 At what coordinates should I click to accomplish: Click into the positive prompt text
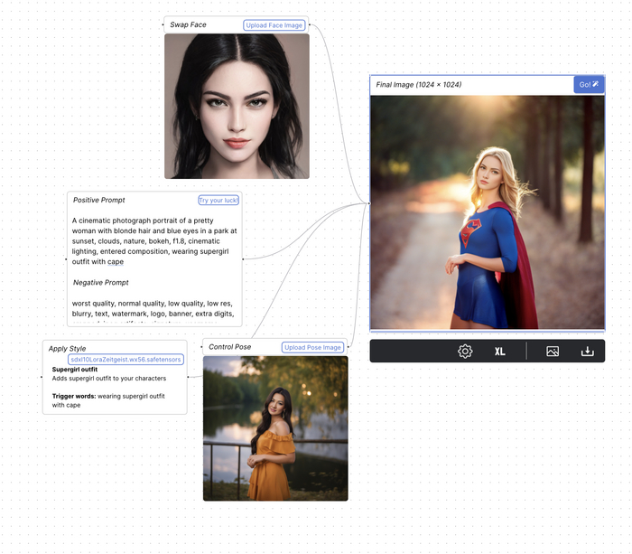(154, 240)
